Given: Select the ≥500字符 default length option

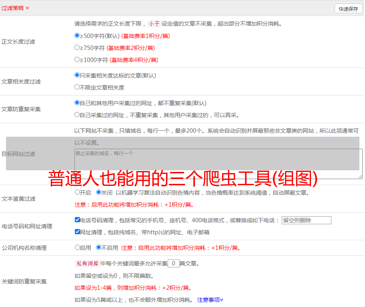Looking at the screenshot, I should (x=77, y=36).
